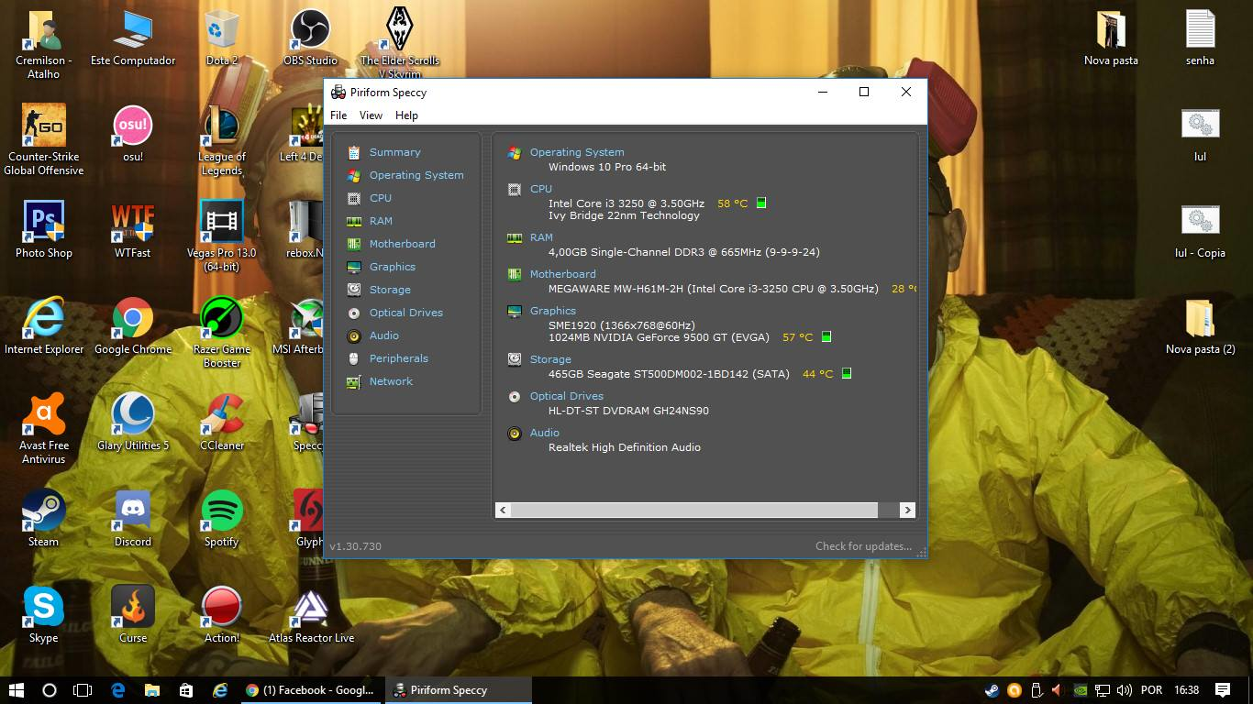Open the CPU section in sidebar

pos(381,198)
